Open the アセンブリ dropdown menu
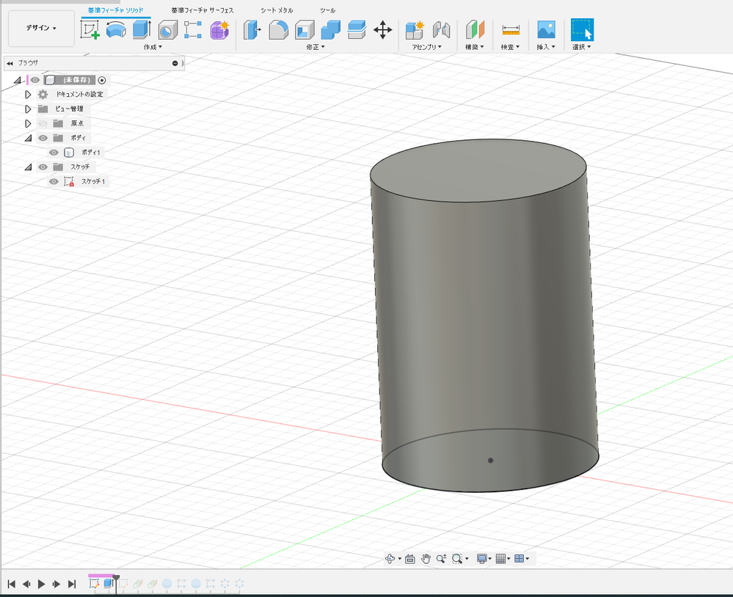The width and height of the screenshot is (733, 597). [x=427, y=47]
